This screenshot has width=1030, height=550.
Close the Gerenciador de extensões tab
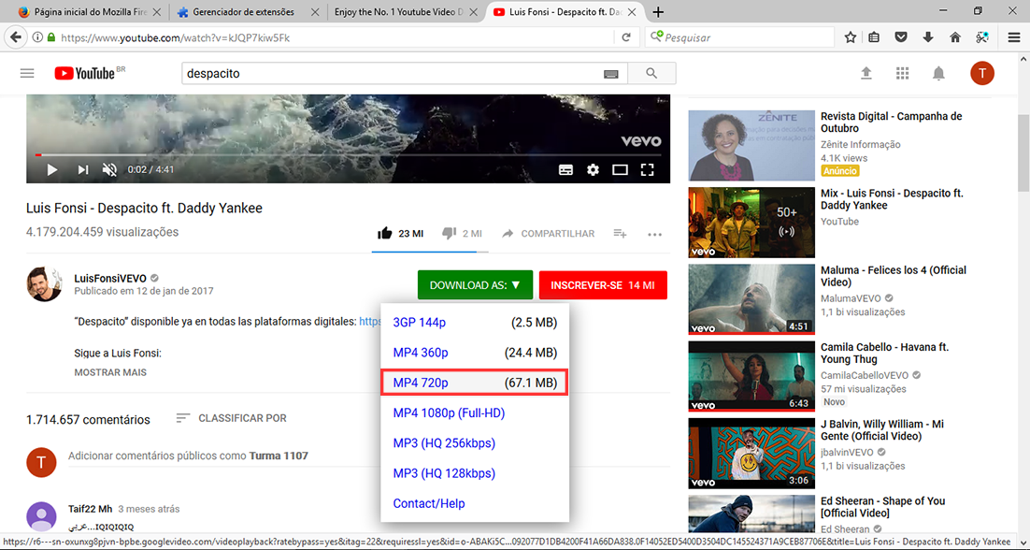pos(315,12)
